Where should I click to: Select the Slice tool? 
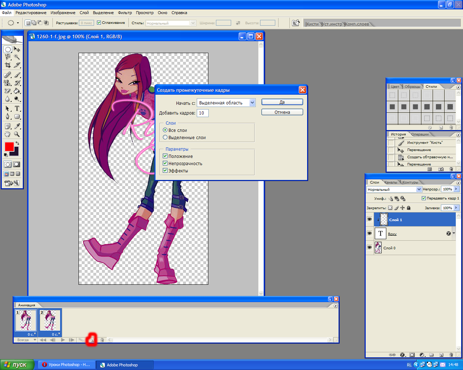click(x=17, y=65)
